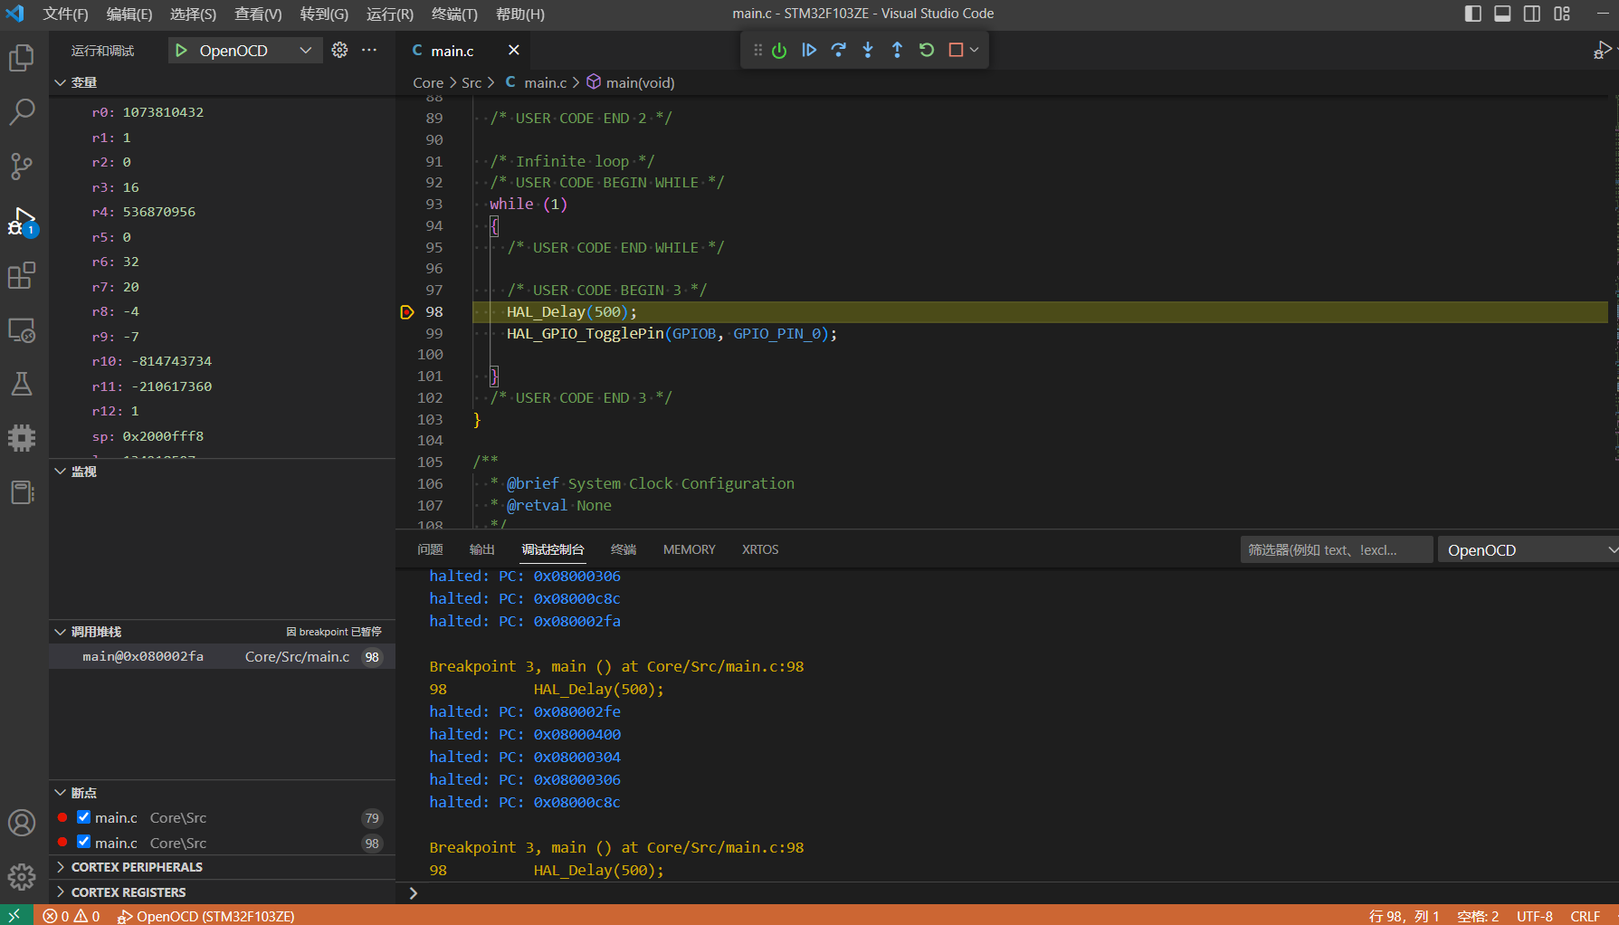Click the Run or Debug editor action

click(x=1602, y=51)
